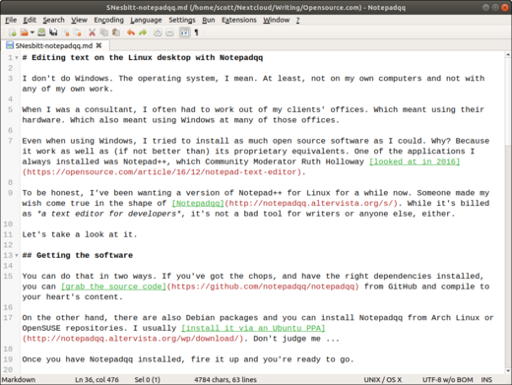Click 'Ln 36, col 476' in the status bar
Viewport: 512px width, 385px height.
[97, 380]
